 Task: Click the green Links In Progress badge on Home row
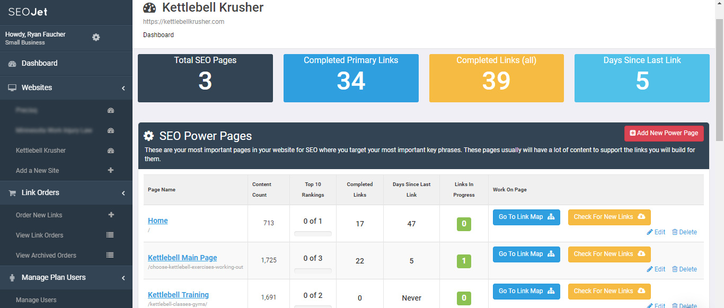tap(464, 224)
